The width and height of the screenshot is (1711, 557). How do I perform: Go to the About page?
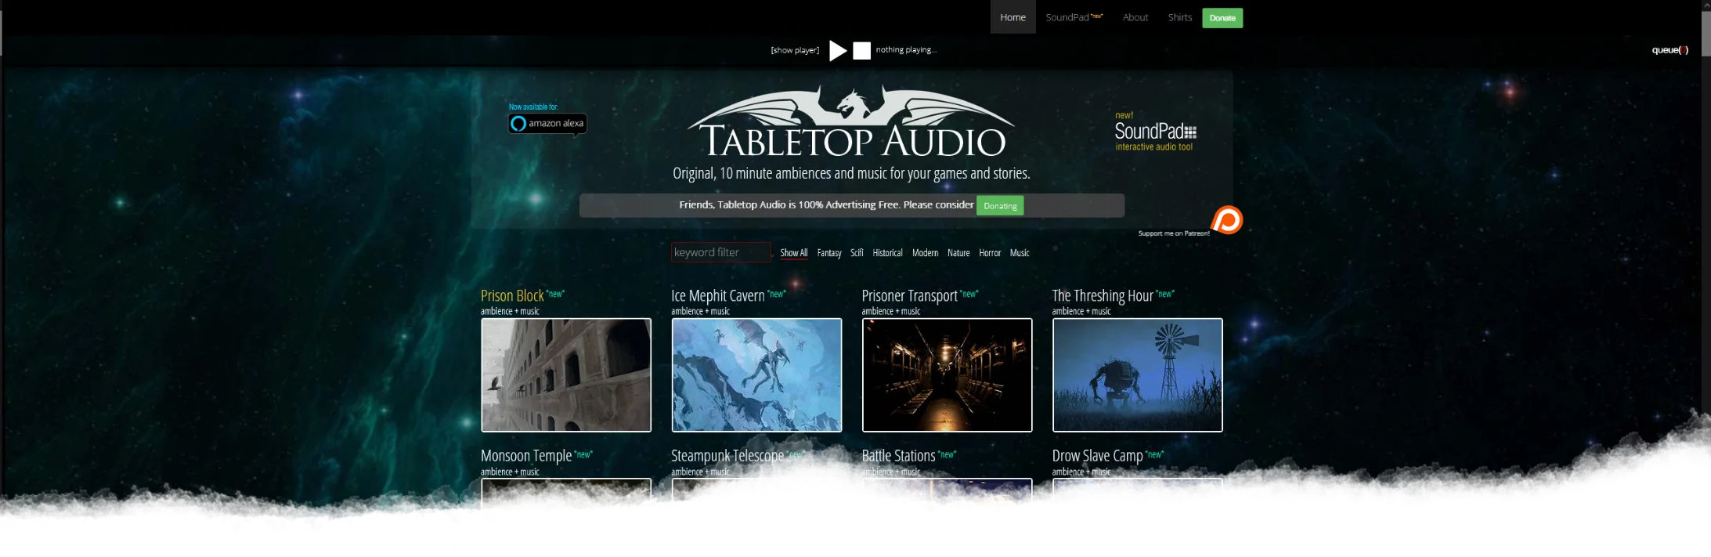[x=1135, y=17]
